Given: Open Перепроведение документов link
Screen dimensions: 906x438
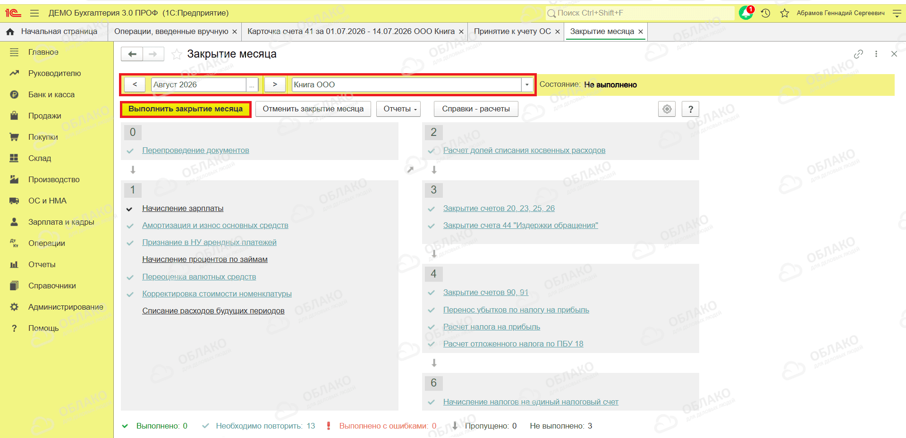Looking at the screenshot, I should [195, 151].
